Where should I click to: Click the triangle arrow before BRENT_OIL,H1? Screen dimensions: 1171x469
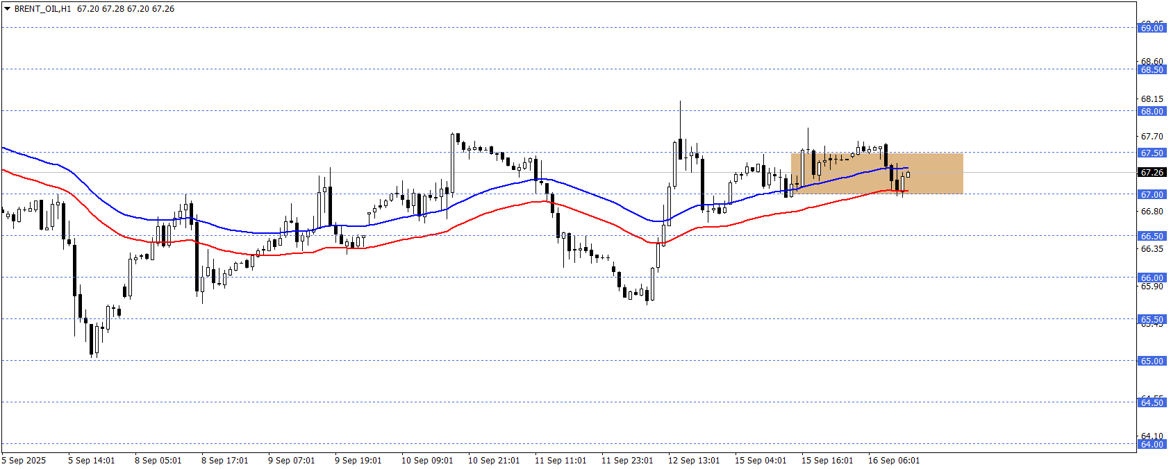coord(7,9)
